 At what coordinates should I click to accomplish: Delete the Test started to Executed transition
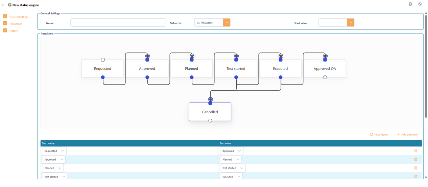pos(415,177)
